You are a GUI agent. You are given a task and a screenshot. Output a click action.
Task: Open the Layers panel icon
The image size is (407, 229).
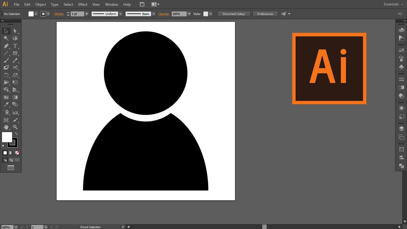click(x=401, y=129)
